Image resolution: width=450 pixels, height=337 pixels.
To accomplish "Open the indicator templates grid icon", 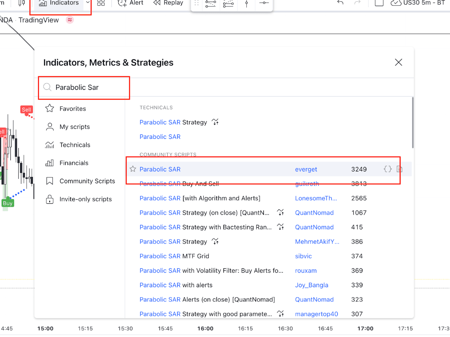I will point(101,3).
